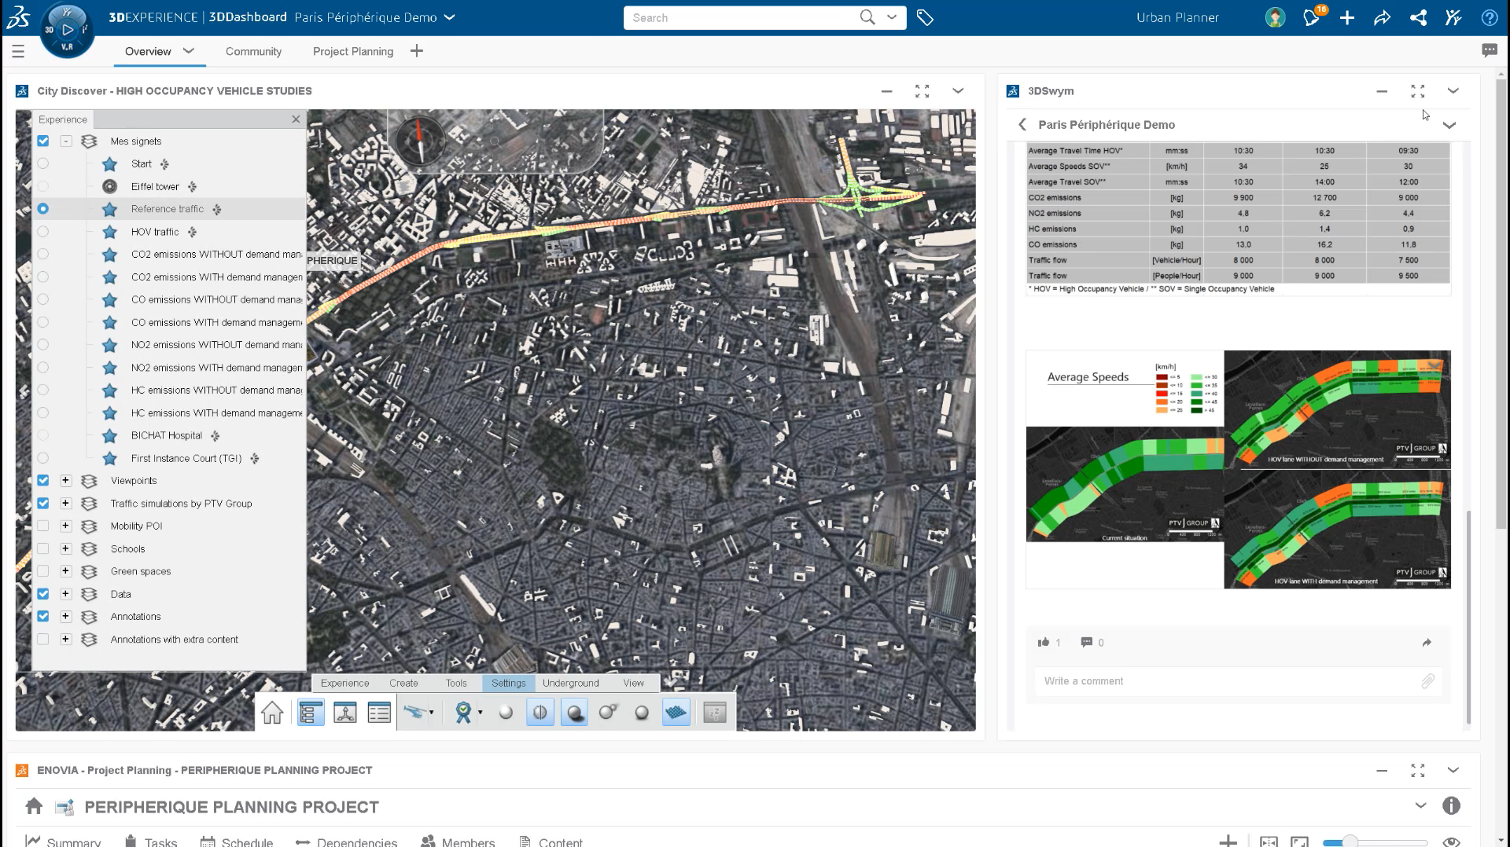
Task: Open the Underground menu tab
Action: point(570,683)
